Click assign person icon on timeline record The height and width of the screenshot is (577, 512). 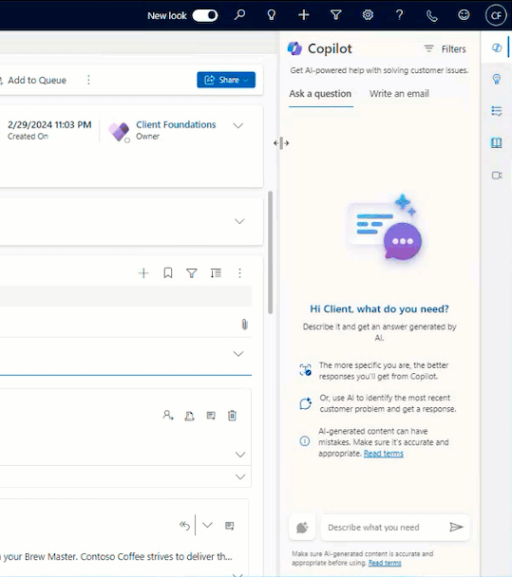pos(168,416)
